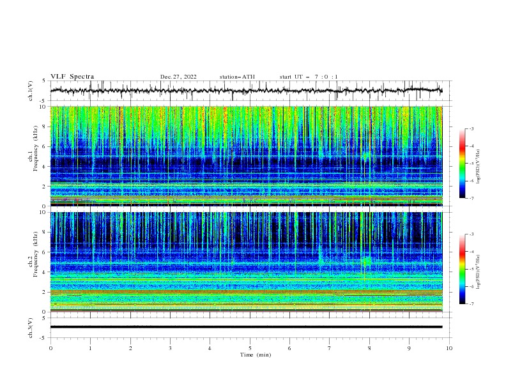Click the ch.1 voltage waveform trace
Screen dimensions: 506x391
[x=246, y=91]
